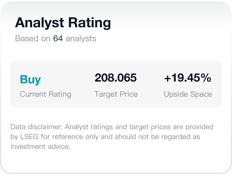Click the Buy rating text
Viewport: 232px width, 174px height.
[x=30, y=79]
